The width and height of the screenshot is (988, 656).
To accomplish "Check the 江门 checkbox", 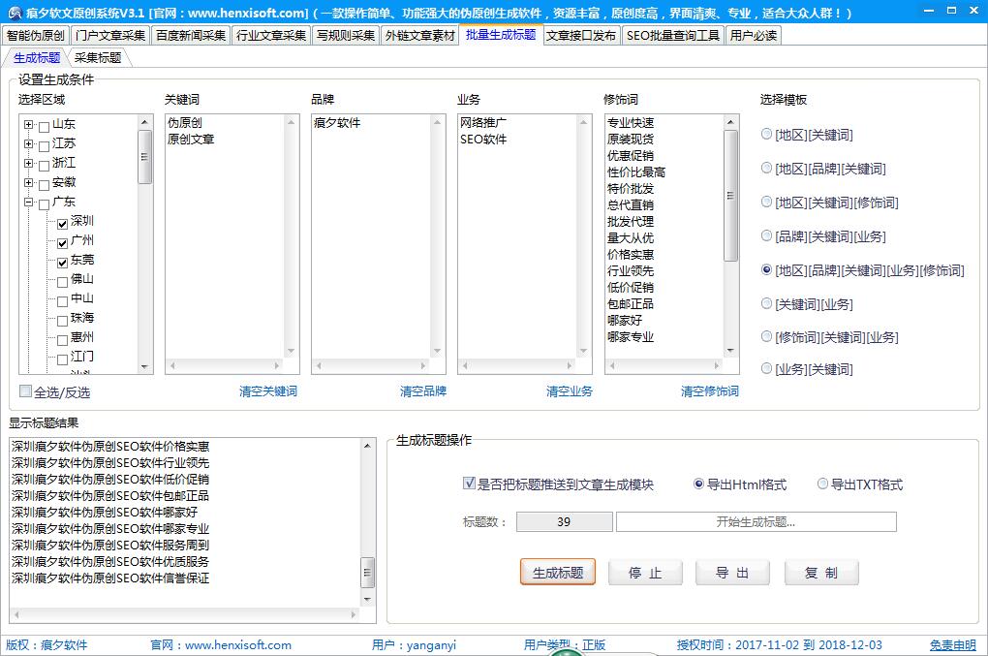I will [62, 359].
